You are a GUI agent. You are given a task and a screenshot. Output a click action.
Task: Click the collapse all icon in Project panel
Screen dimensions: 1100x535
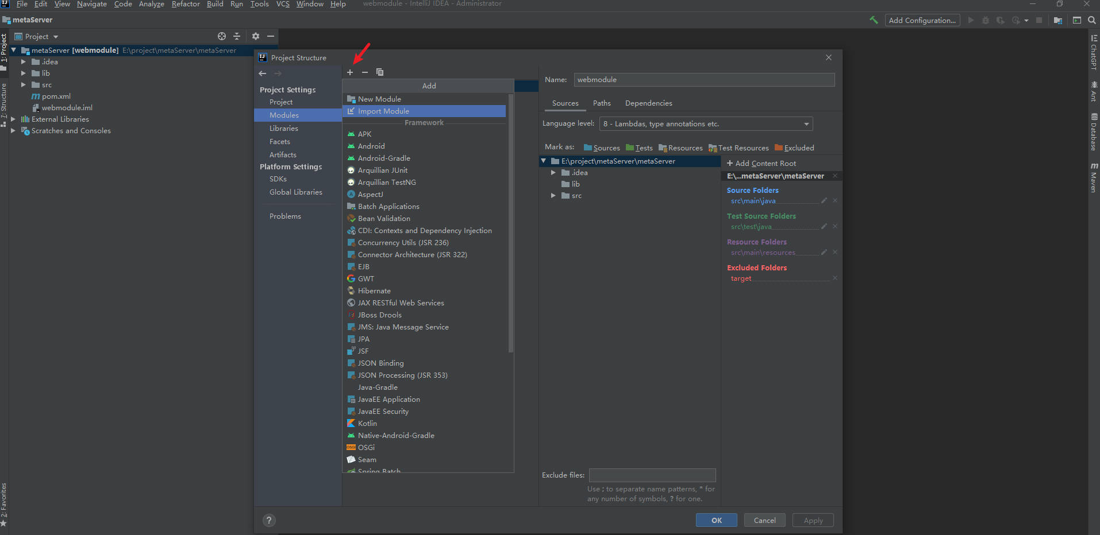tap(237, 36)
